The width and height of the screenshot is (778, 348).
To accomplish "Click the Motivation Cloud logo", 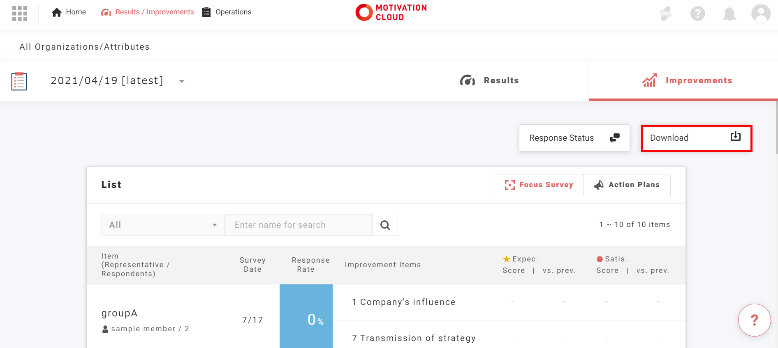I will click(391, 12).
